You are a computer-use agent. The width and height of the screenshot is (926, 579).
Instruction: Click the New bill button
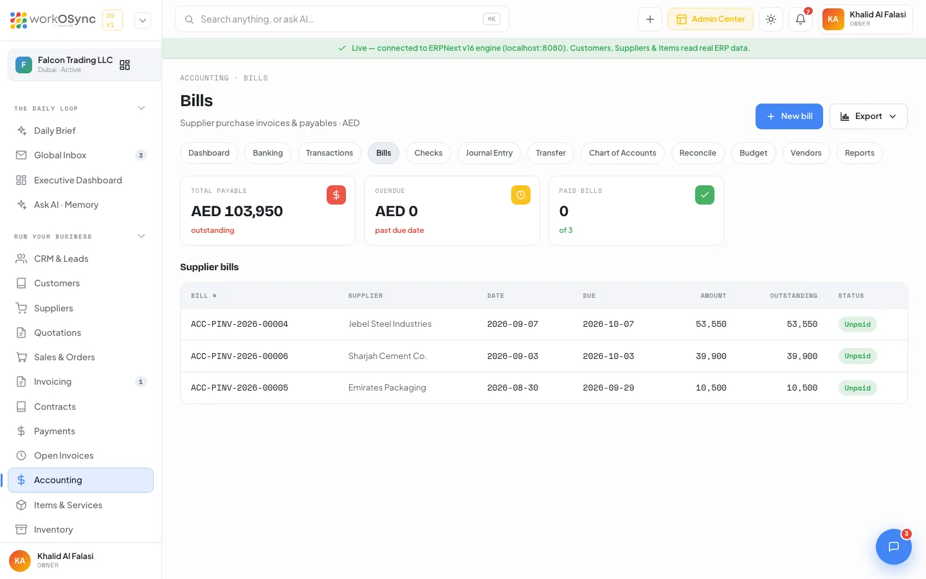pos(789,116)
